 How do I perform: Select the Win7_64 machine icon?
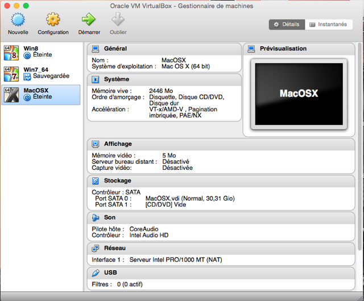[11, 74]
